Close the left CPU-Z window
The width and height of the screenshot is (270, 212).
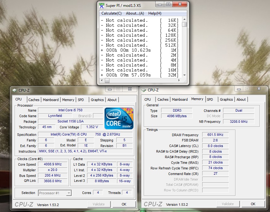[x=130, y=89]
